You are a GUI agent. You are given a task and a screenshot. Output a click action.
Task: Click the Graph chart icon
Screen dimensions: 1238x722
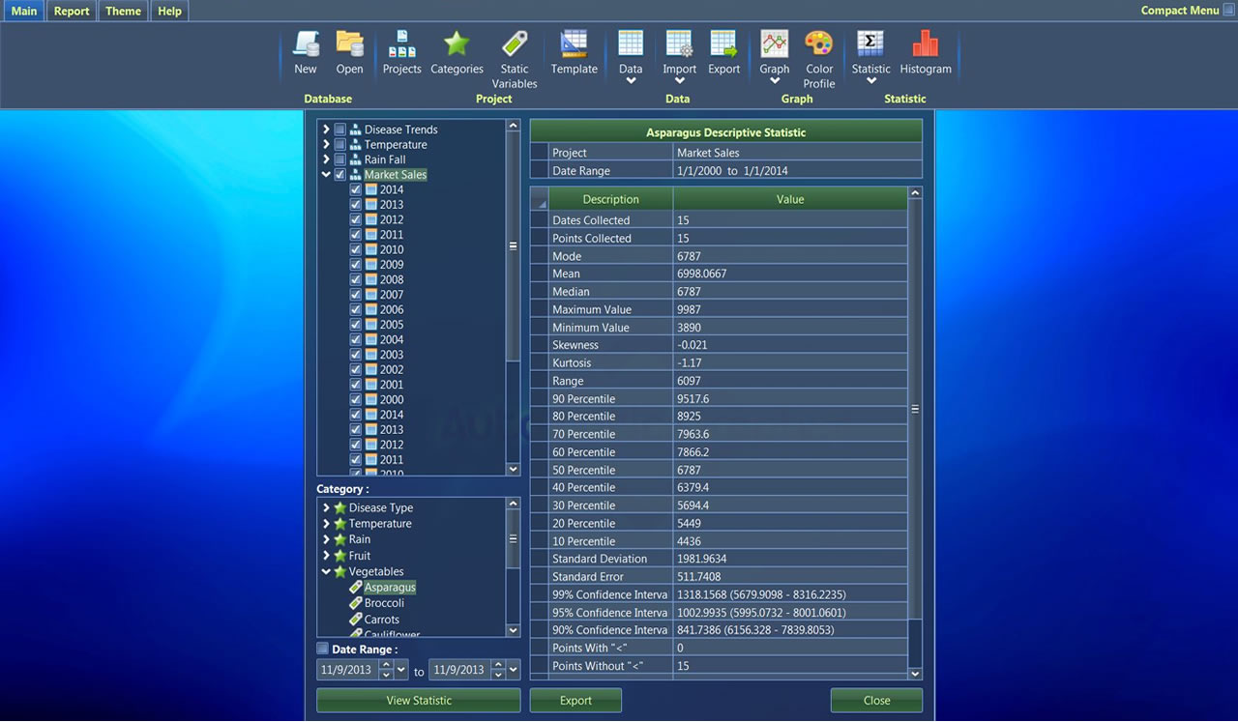click(x=774, y=43)
